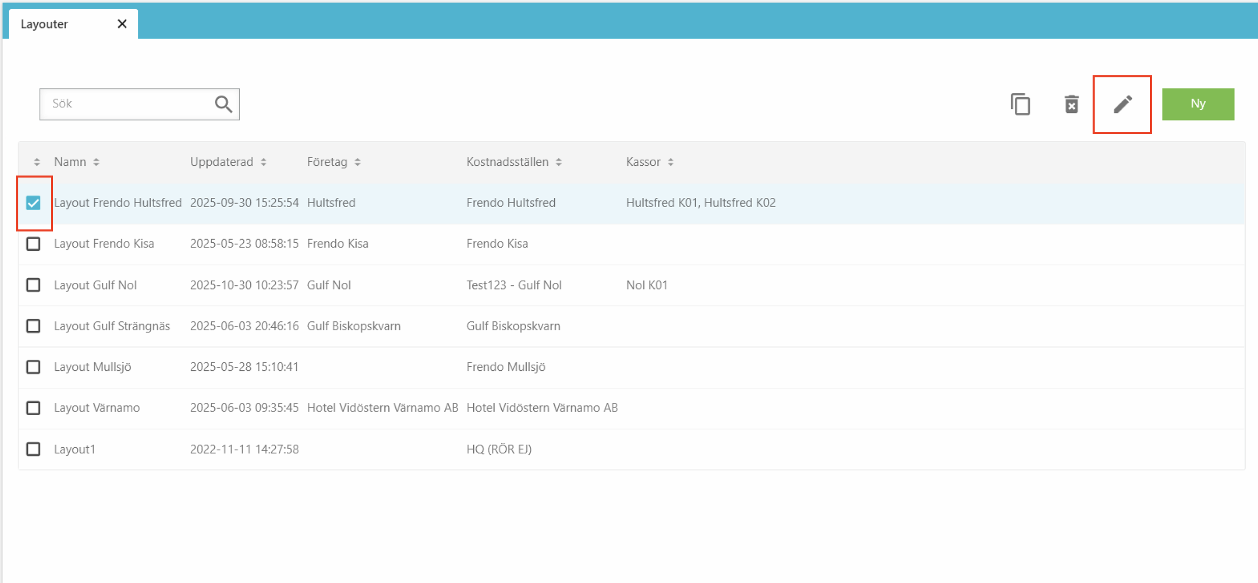Toggle sort on the leftmost header arrows
1258x583 pixels.
[x=37, y=162]
